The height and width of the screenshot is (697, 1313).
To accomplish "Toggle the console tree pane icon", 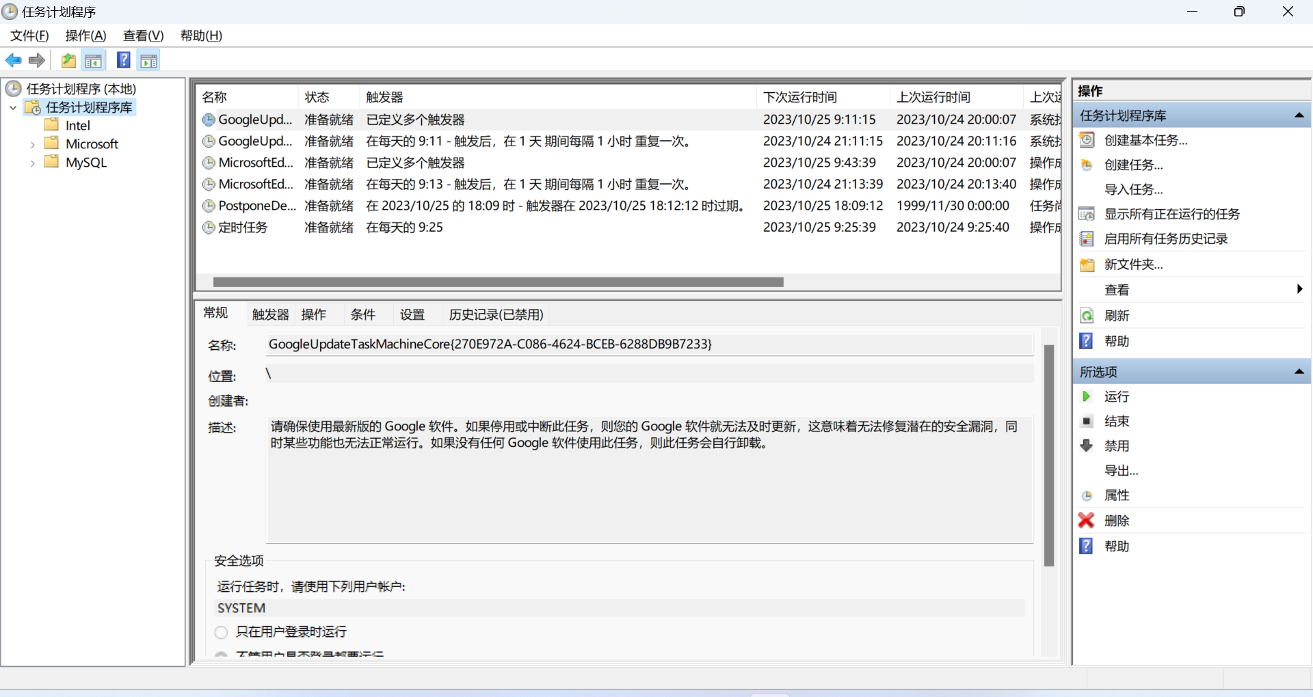I will [94, 60].
